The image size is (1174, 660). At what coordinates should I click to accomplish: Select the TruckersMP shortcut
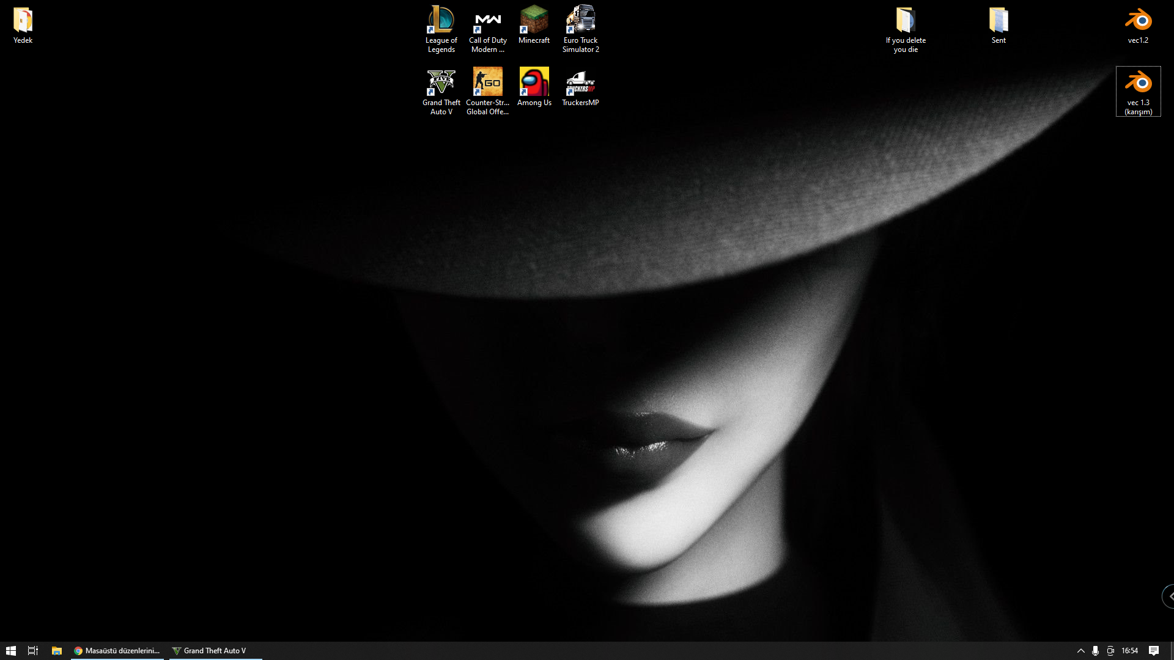[580, 87]
